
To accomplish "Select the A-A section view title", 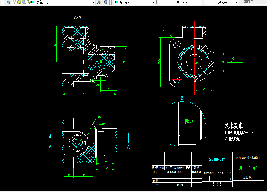I will click(x=78, y=17).
